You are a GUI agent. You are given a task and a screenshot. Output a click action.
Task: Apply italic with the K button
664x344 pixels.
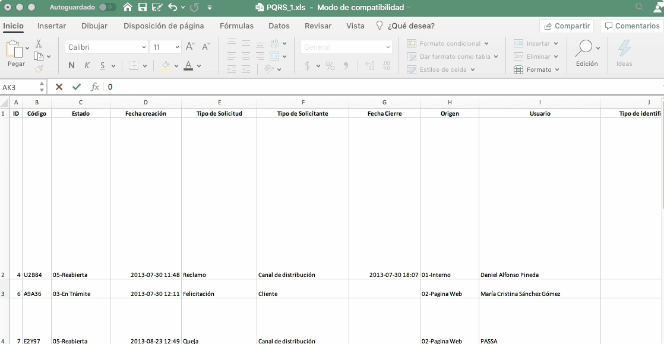point(87,66)
